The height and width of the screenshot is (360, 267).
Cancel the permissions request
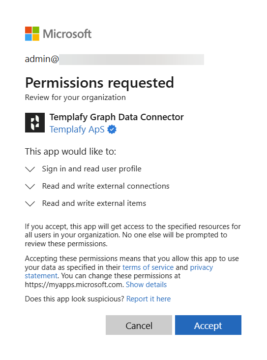[139, 325]
